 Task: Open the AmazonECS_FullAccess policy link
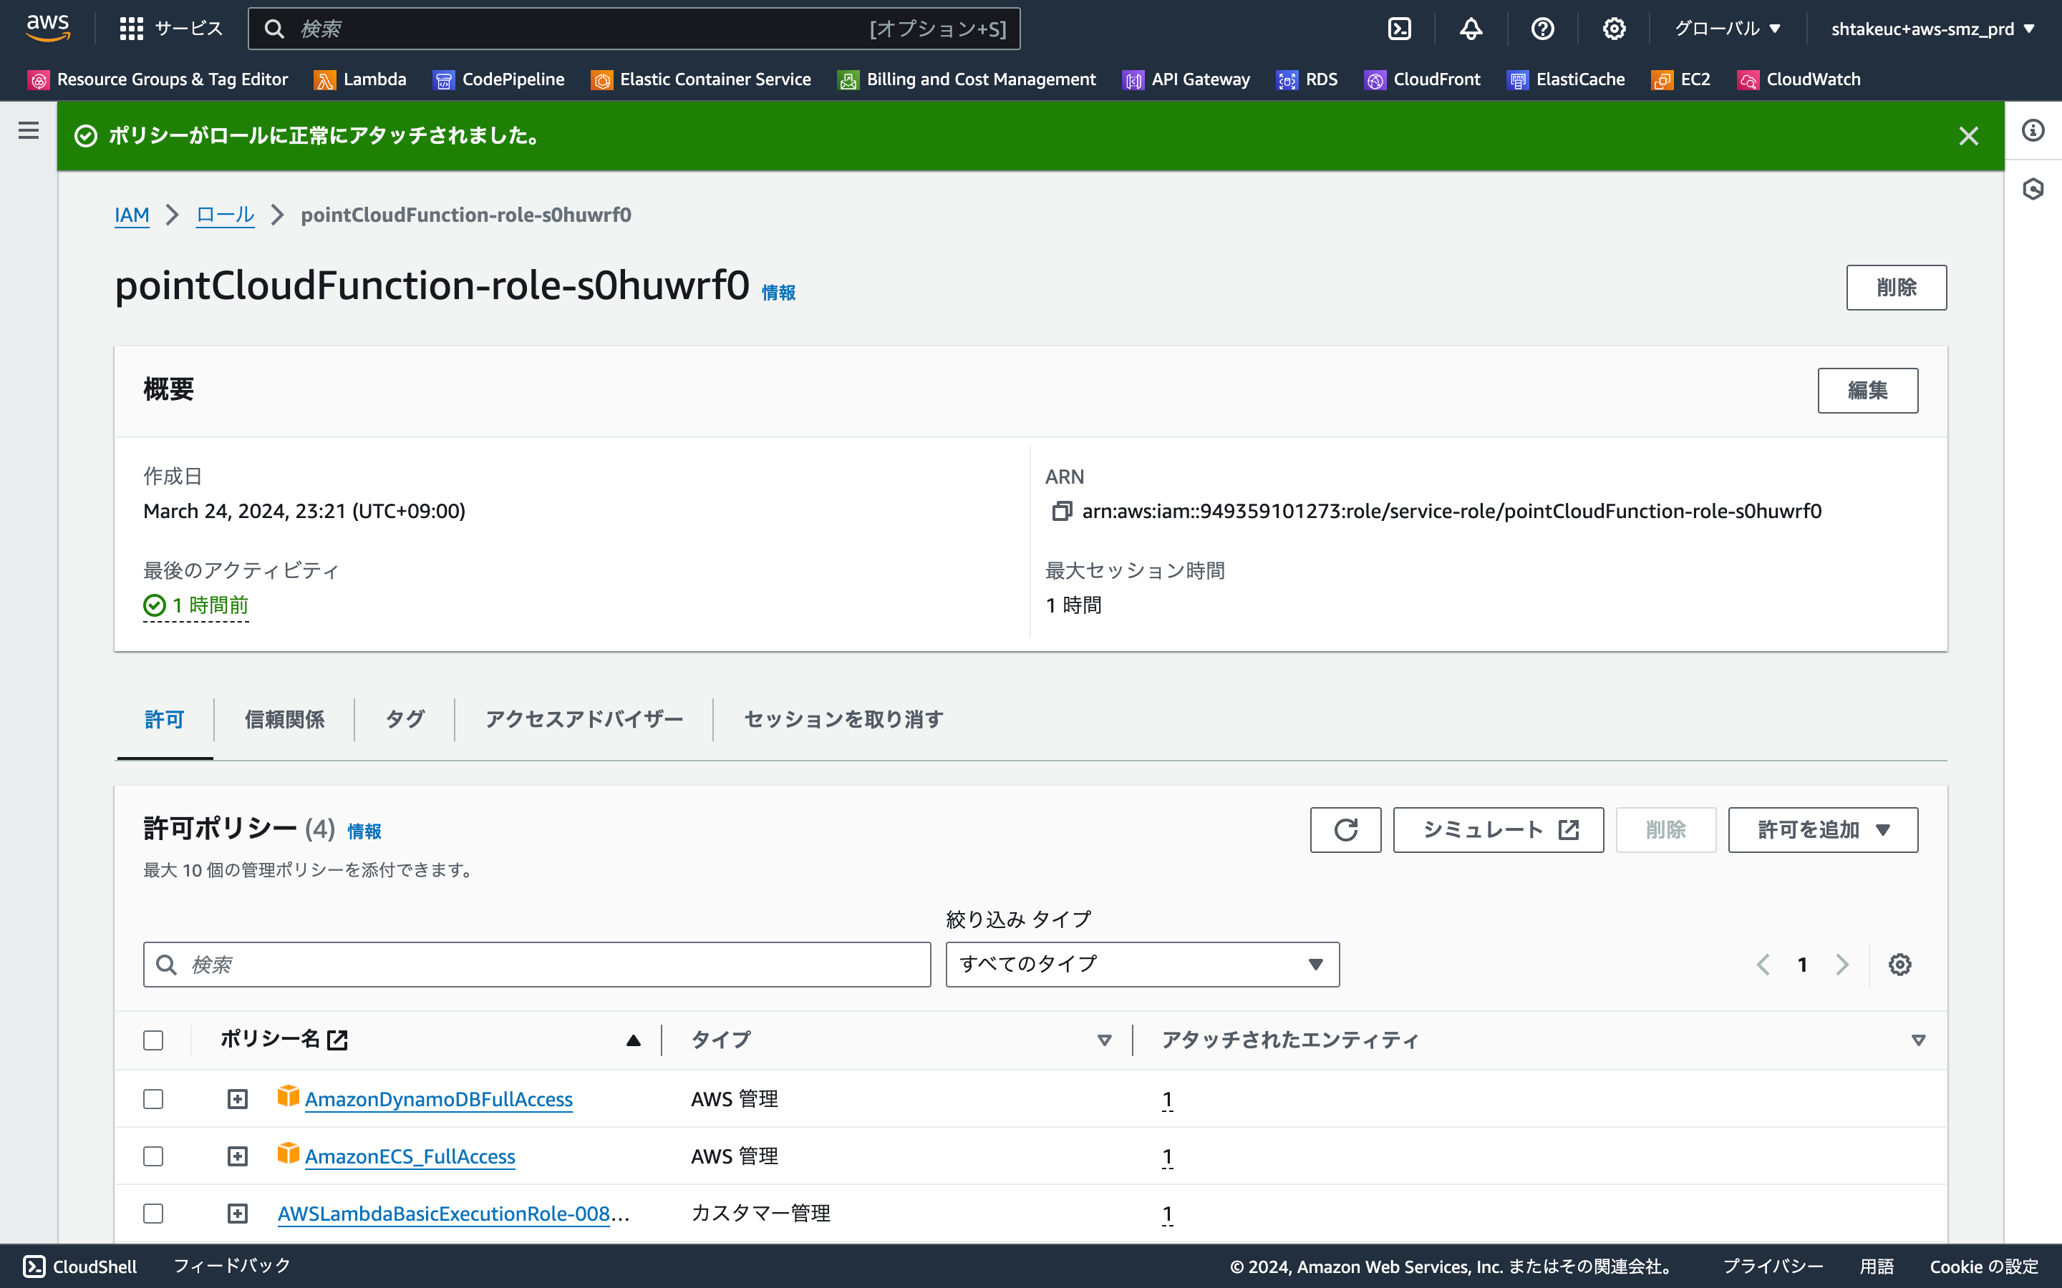pos(410,1156)
